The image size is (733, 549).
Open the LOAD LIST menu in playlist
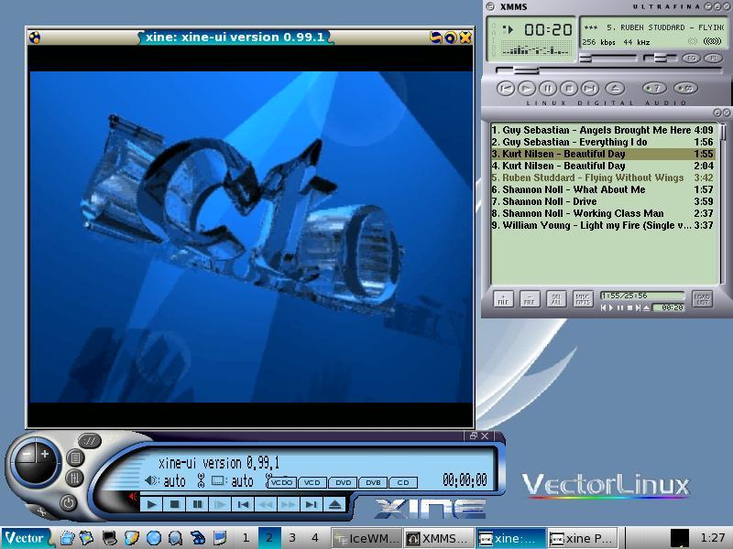702,299
